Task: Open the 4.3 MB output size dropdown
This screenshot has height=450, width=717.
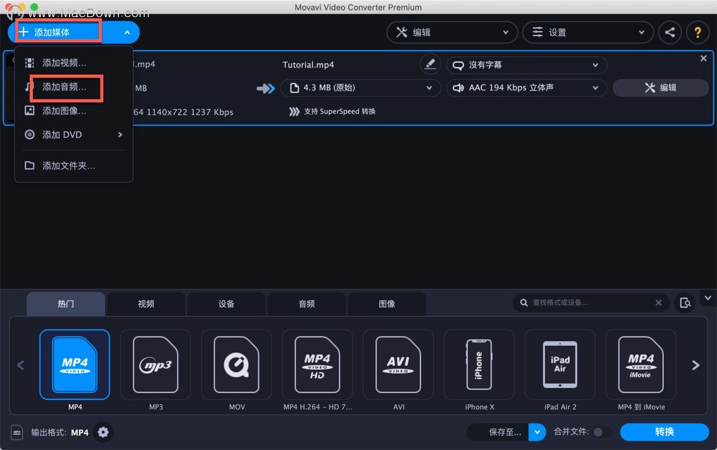Action: [360, 88]
